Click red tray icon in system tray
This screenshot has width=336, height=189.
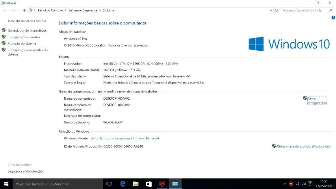[291, 184]
